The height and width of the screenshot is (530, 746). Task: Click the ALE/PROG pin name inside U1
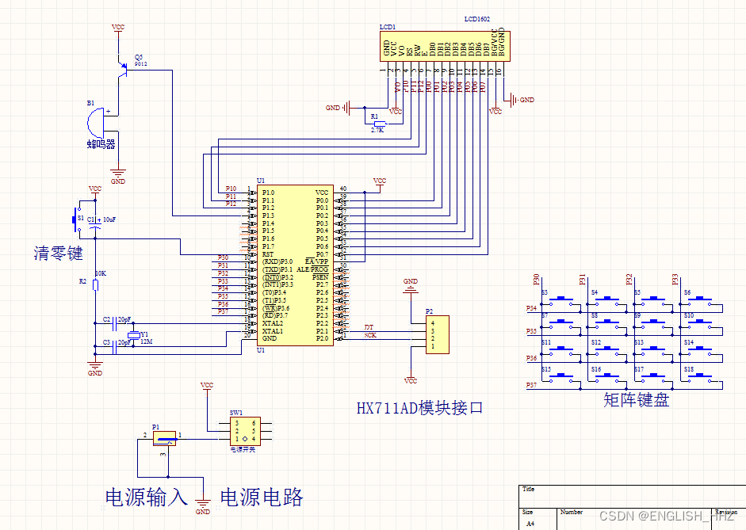312,269
